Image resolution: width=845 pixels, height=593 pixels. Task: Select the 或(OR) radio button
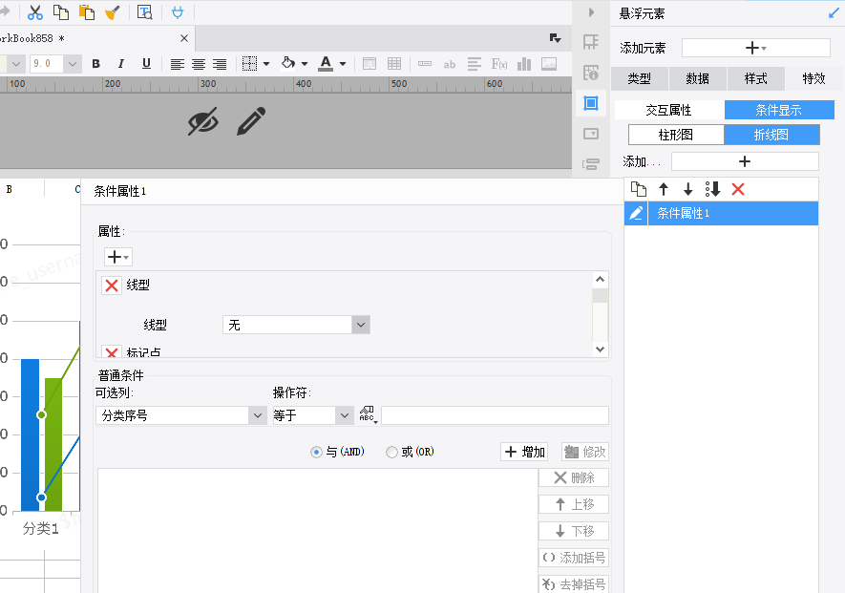pos(391,452)
